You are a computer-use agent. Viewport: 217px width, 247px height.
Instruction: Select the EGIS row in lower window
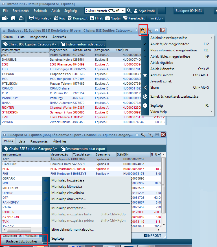[x=82, y=169]
